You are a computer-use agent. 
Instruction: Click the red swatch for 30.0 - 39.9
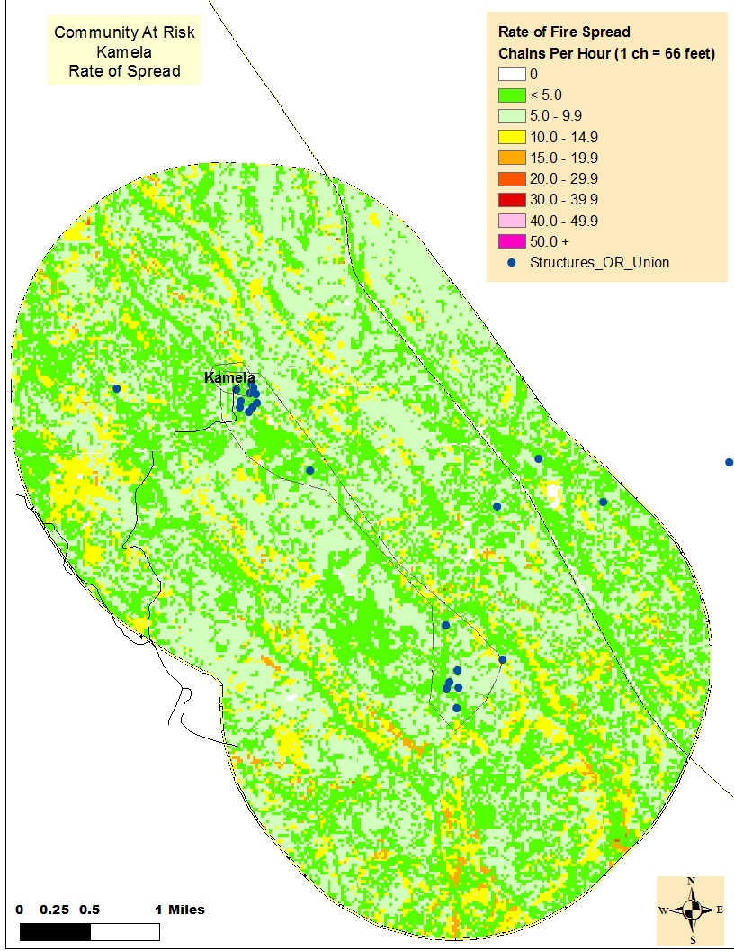512,200
